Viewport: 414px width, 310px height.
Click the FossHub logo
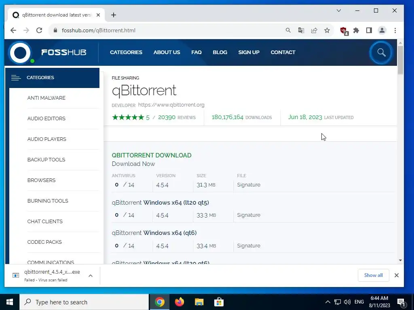pos(48,52)
